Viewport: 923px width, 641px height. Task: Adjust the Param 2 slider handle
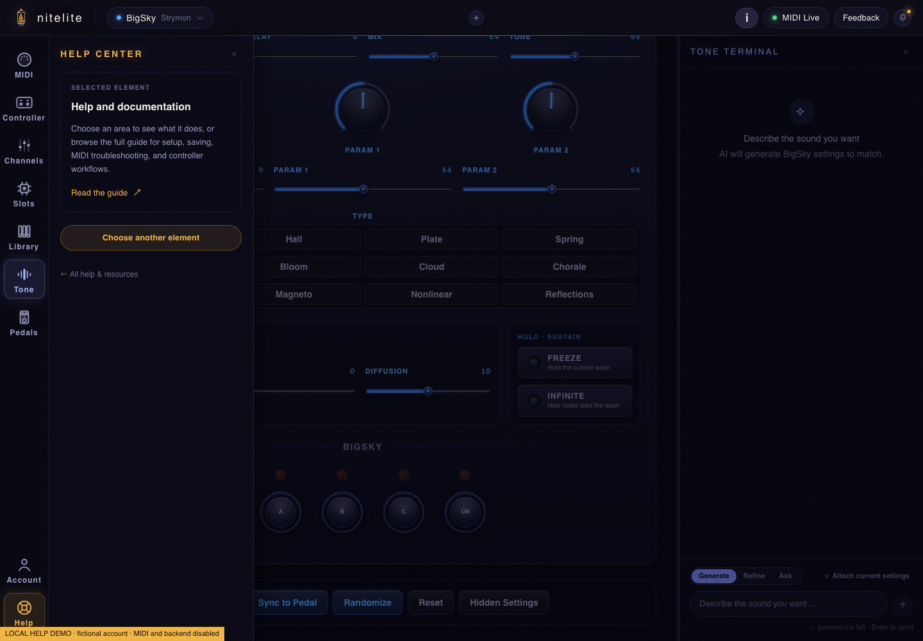[x=552, y=189]
